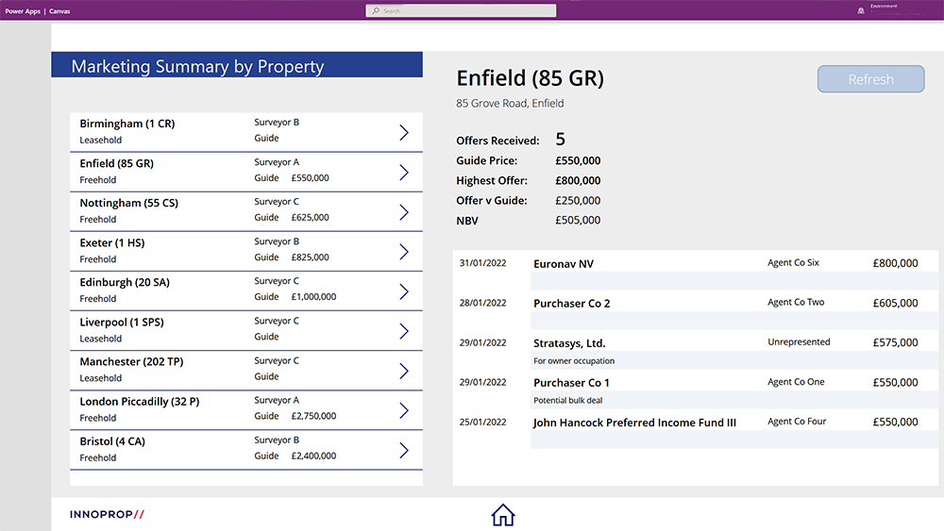Open Nottingham (55 CS) details chevron
Image resolution: width=944 pixels, height=531 pixels.
404,211
